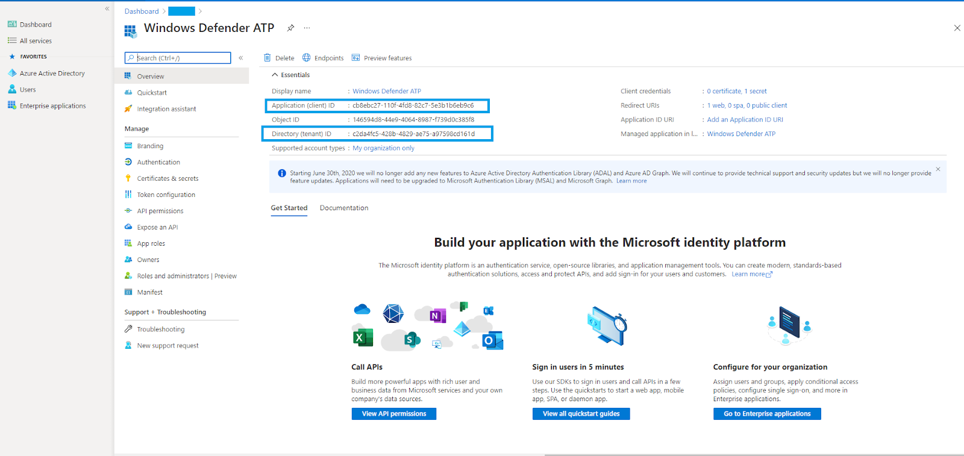The height and width of the screenshot is (456, 964).
Task: Collapse the Essentials section
Action: click(x=275, y=75)
